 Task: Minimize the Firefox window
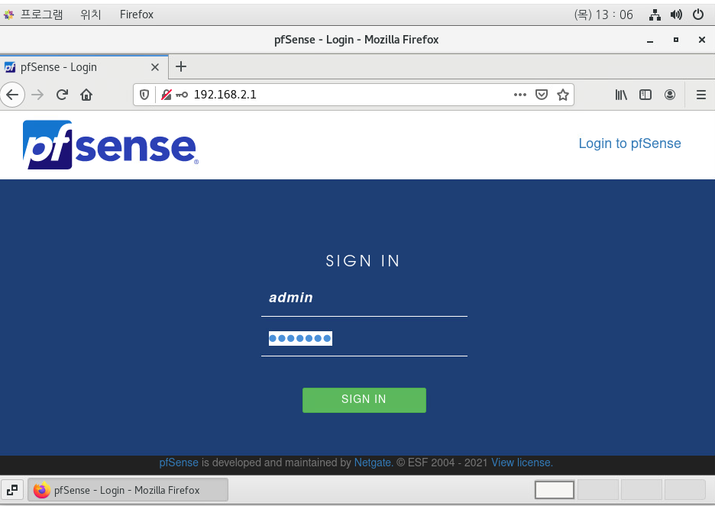(x=650, y=40)
